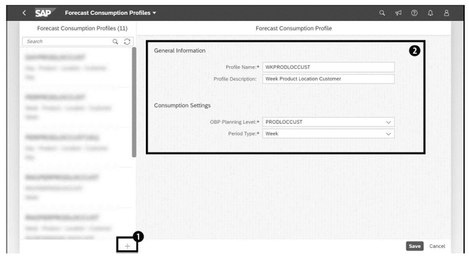The image size is (469, 261).
Task: Expand the OBP Planning Level dropdown
Action: click(x=388, y=122)
